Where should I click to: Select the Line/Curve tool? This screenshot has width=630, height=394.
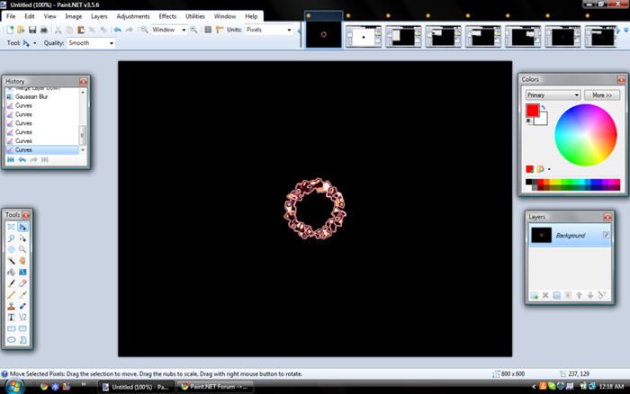pos(22,318)
